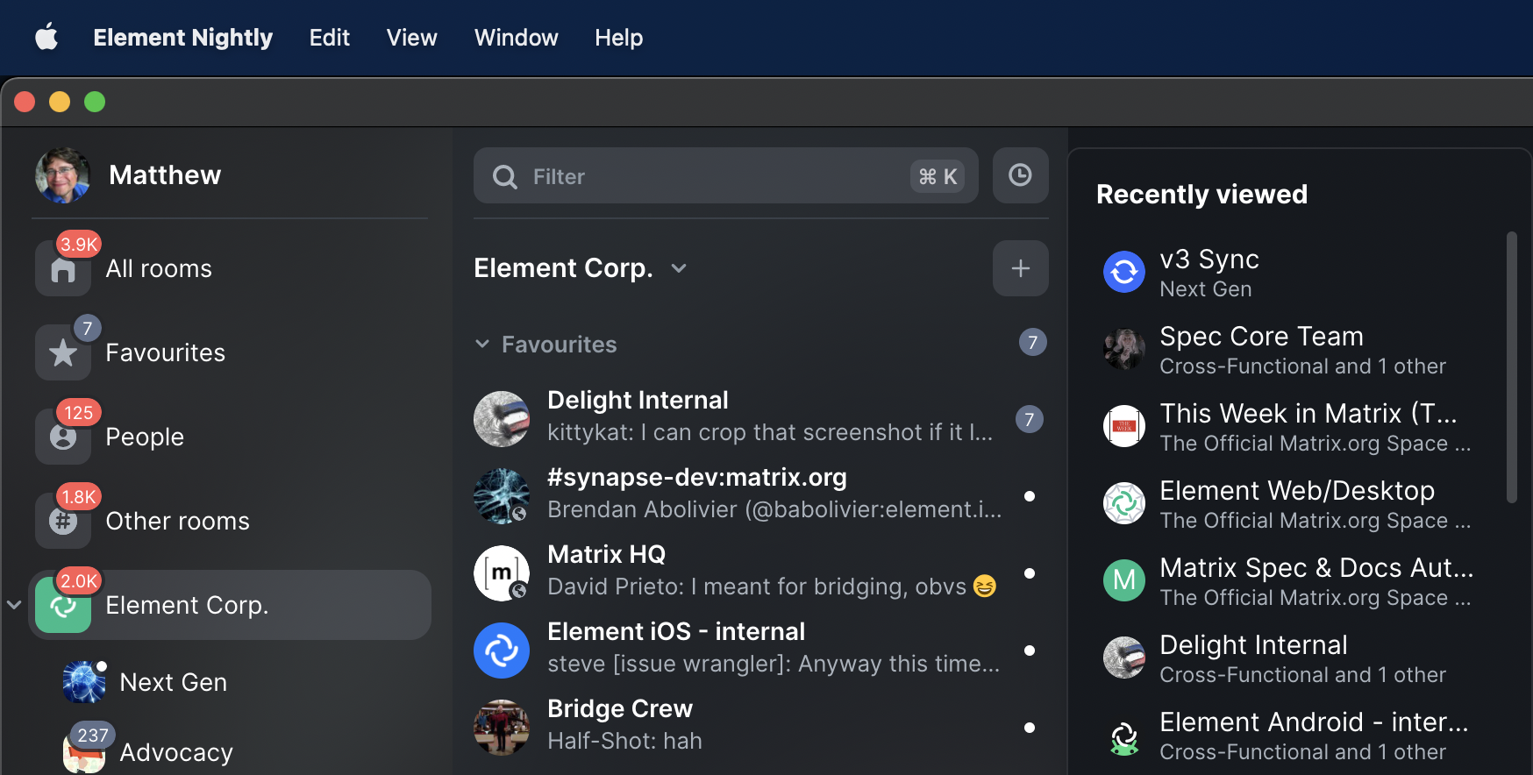
Task: Click Matthew's profile avatar
Action: pyautogui.click(x=63, y=175)
